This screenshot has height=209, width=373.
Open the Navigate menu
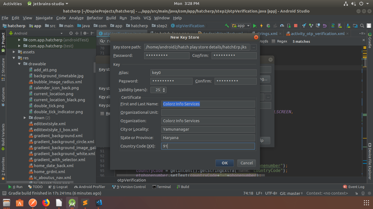click(x=44, y=18)
